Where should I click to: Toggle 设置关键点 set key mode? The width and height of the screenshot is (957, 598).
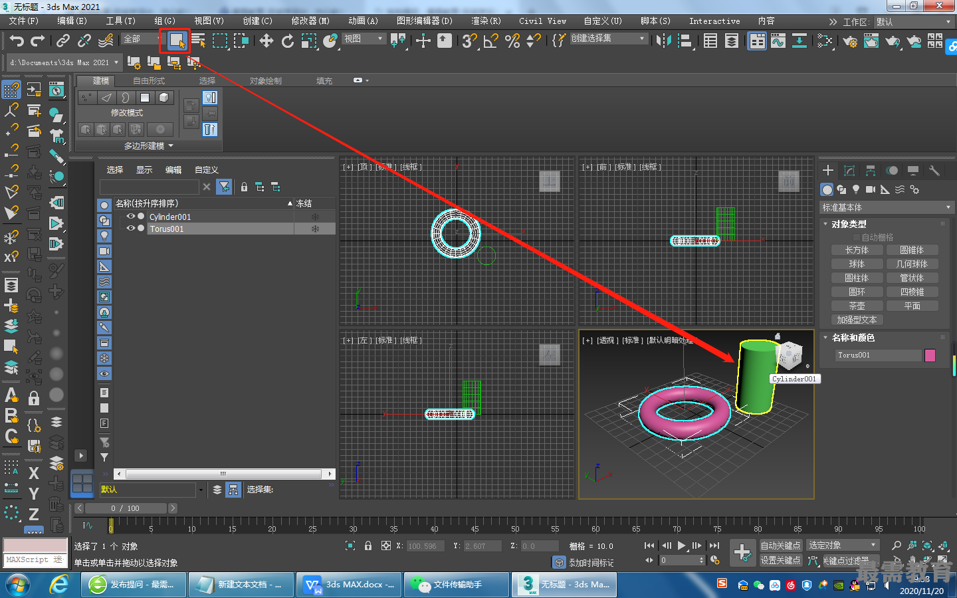point(780,560)
